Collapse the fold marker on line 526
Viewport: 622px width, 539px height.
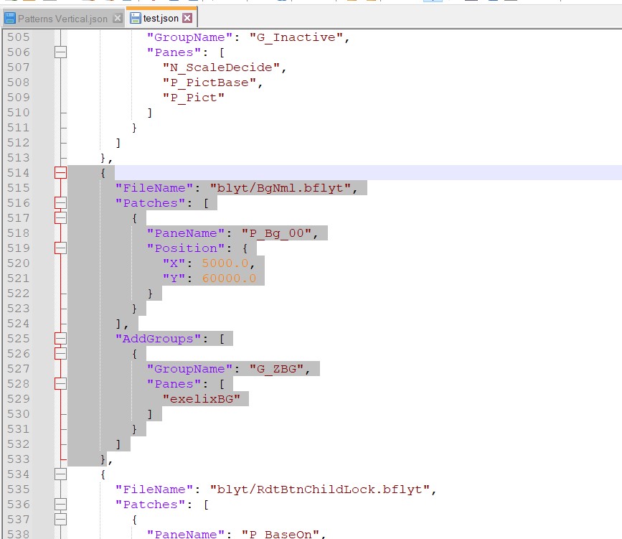(x=60, y=354)
